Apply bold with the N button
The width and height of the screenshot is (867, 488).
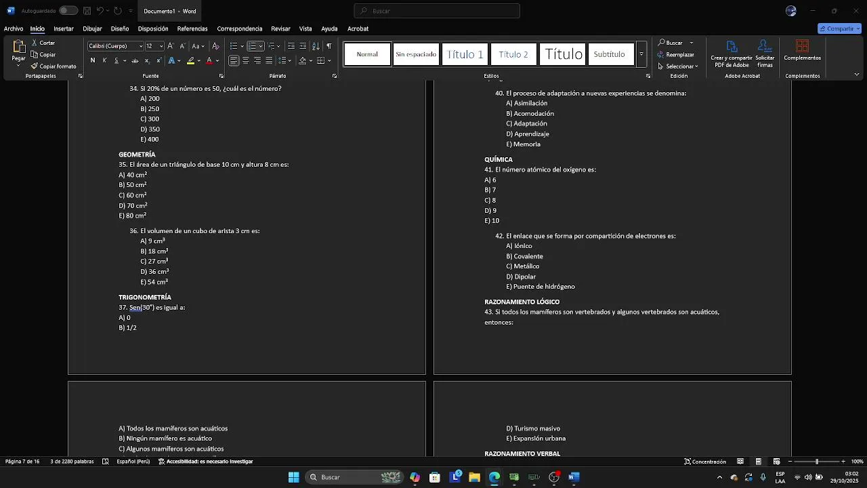coord(93,60)
